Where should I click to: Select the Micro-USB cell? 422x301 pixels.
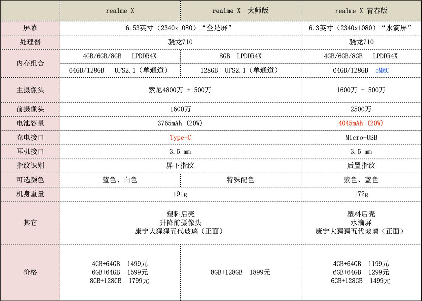pyautogui.click(x=361, y=138)
